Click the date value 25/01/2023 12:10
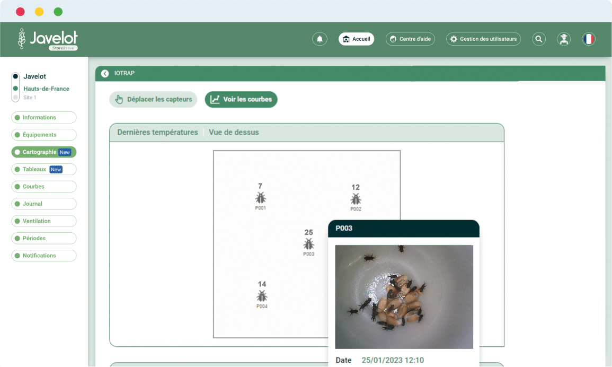Viewport: 612px width, 367px height. point(393,360)
